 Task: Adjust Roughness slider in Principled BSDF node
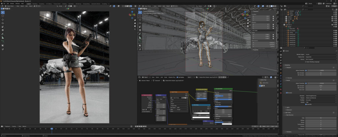tap(223, 96)
